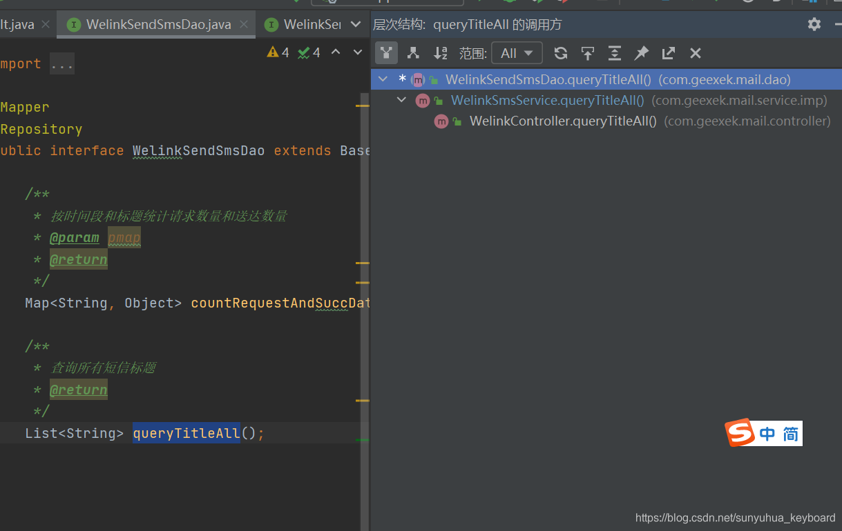The height and width of the screenshot is (531, 842).
Task: Click the autoscroll to source icon
Action: point(588,53)
